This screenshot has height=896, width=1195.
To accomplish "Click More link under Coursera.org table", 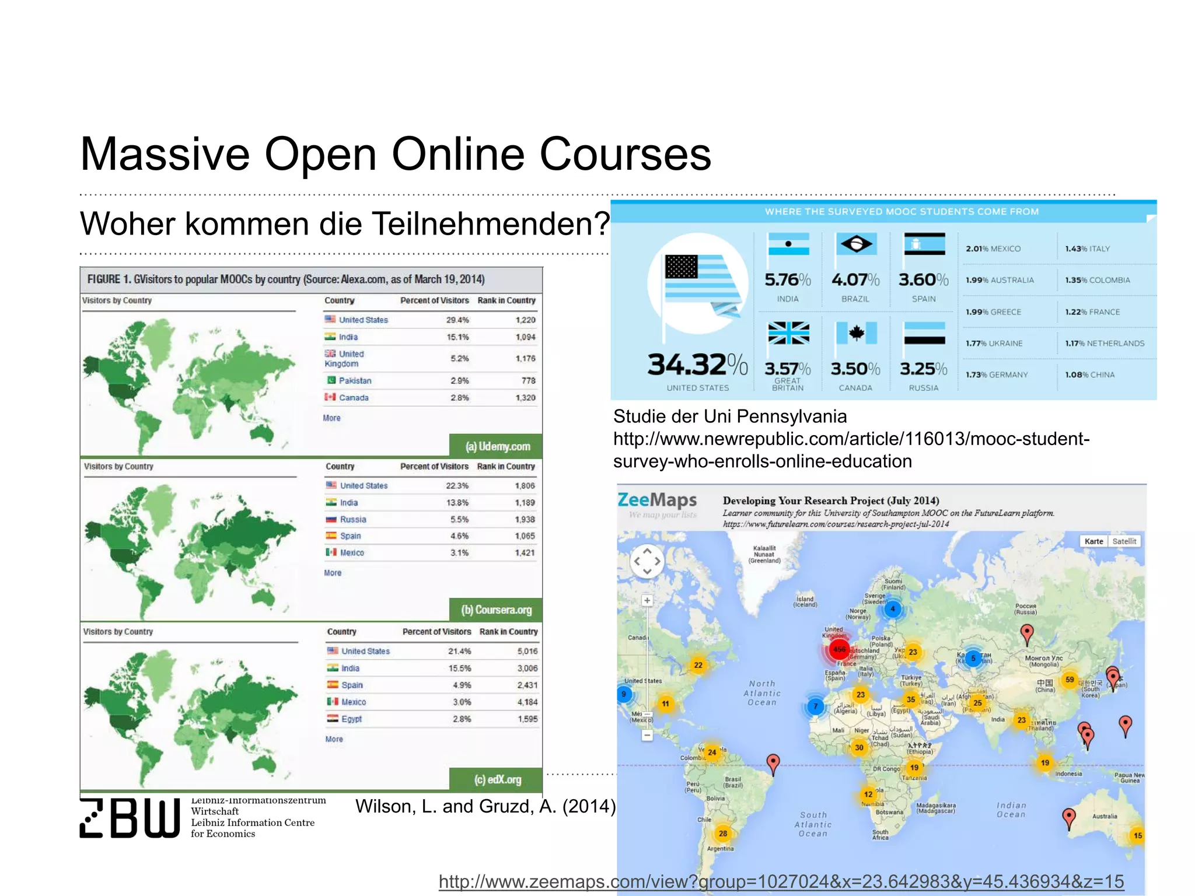I will tap(333, 573).
